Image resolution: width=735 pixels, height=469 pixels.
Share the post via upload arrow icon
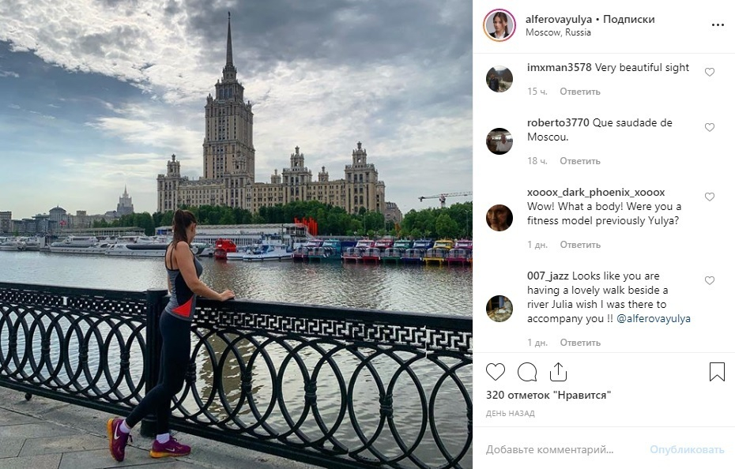coord(558,372)
